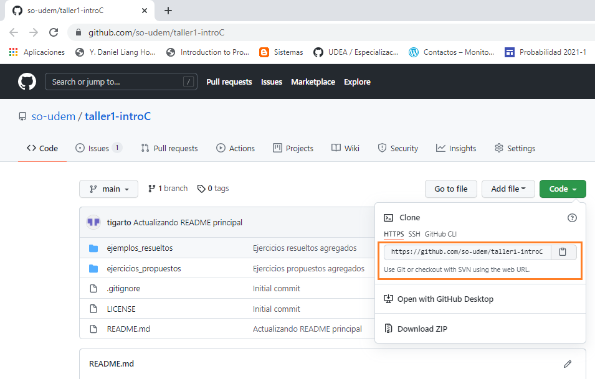Click ejercicios_propuestos folder icon
The height and width of the screenshot is (379, 595).
click(93, 269)
